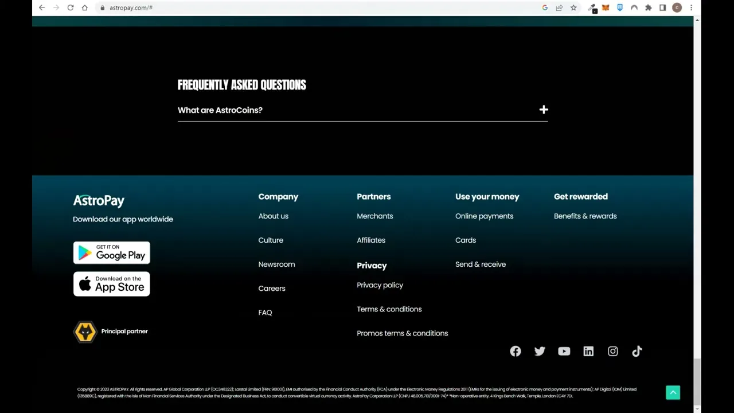Open the Send & receive link
The width and height of the screenshot is (734, 413).
point(481,264)
